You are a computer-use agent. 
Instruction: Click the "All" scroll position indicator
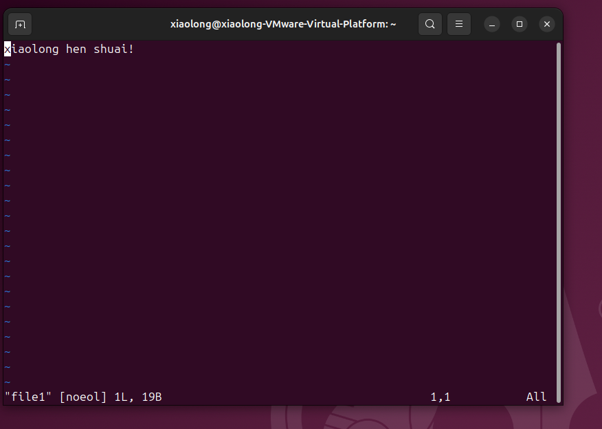(536, 397)
